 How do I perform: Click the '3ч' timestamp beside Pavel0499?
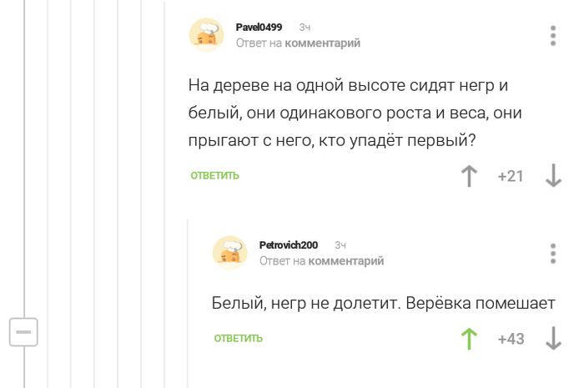(x=305, y=28)
